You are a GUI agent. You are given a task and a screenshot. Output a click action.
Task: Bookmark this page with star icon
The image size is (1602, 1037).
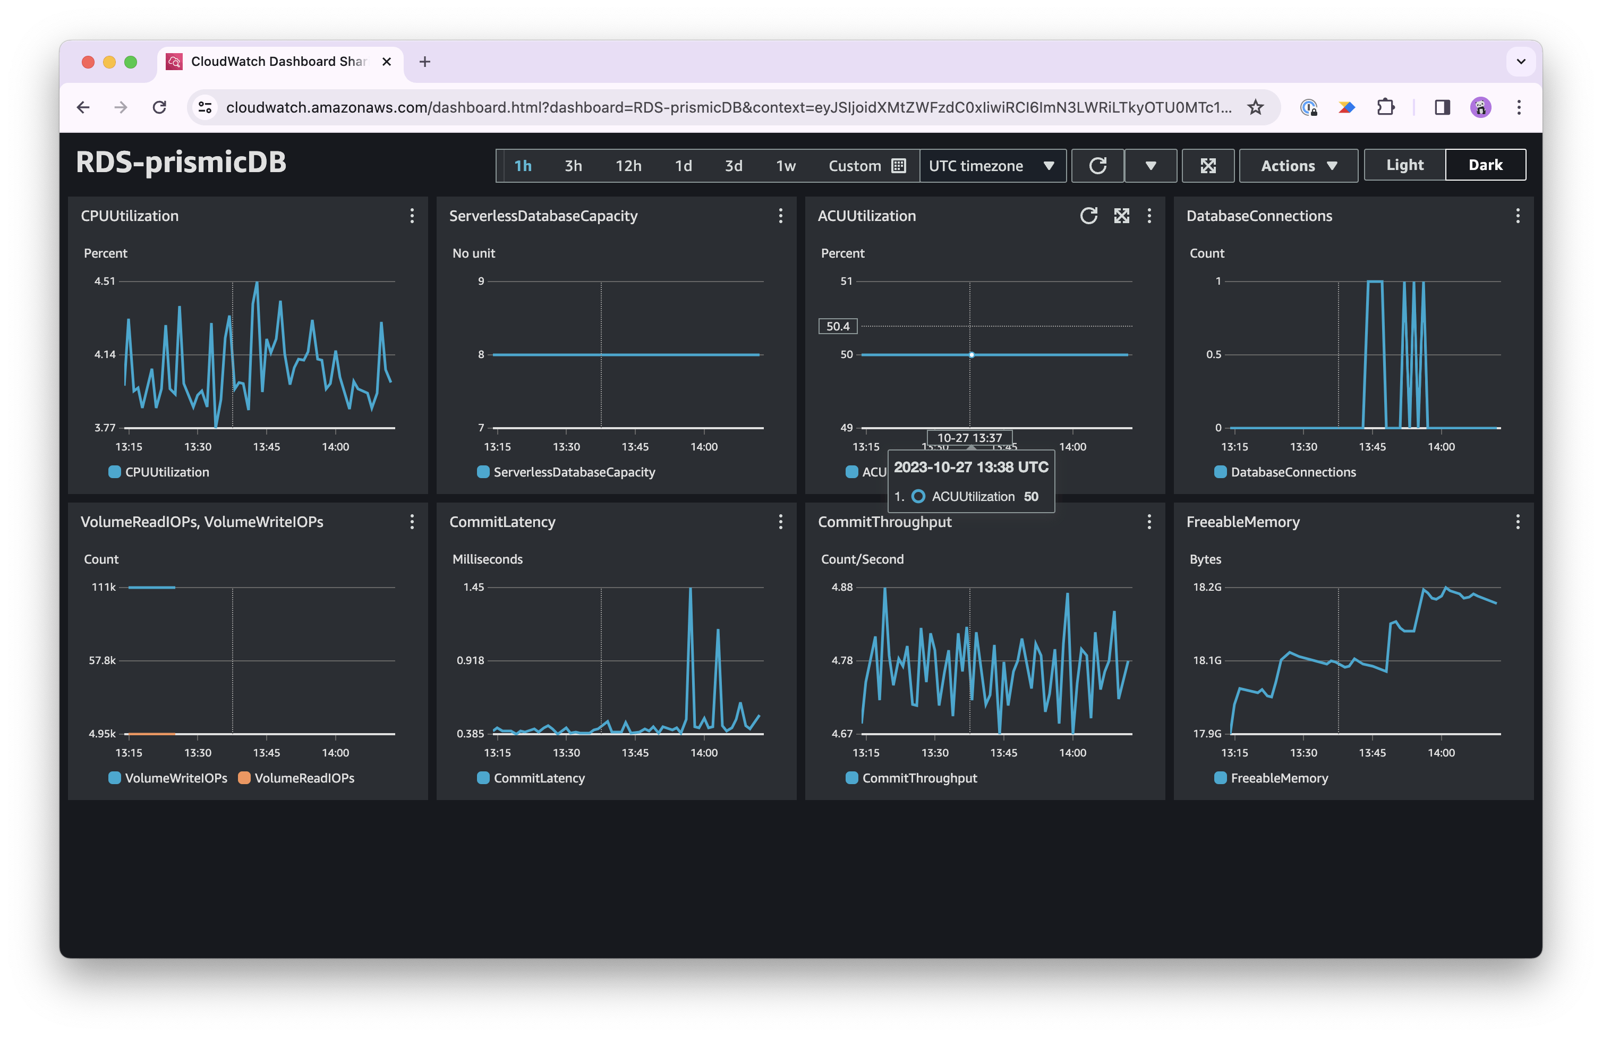(1255, 107)
